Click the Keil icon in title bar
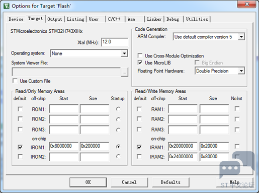 (x=6, y=6)
